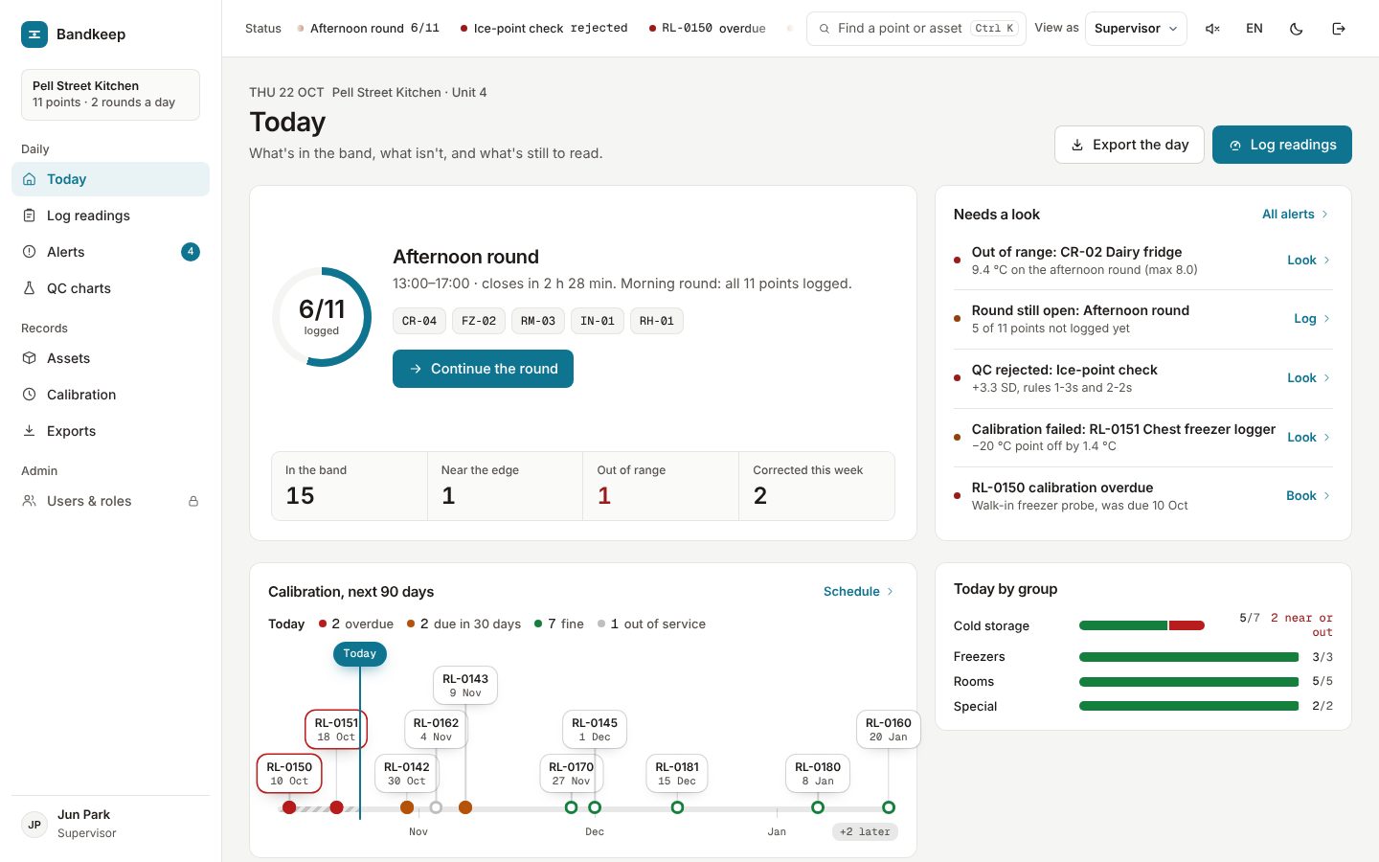This screenshot has width=1379, height=862.
Task: Open Alerts in the sidebar
Action: (110, 252)
